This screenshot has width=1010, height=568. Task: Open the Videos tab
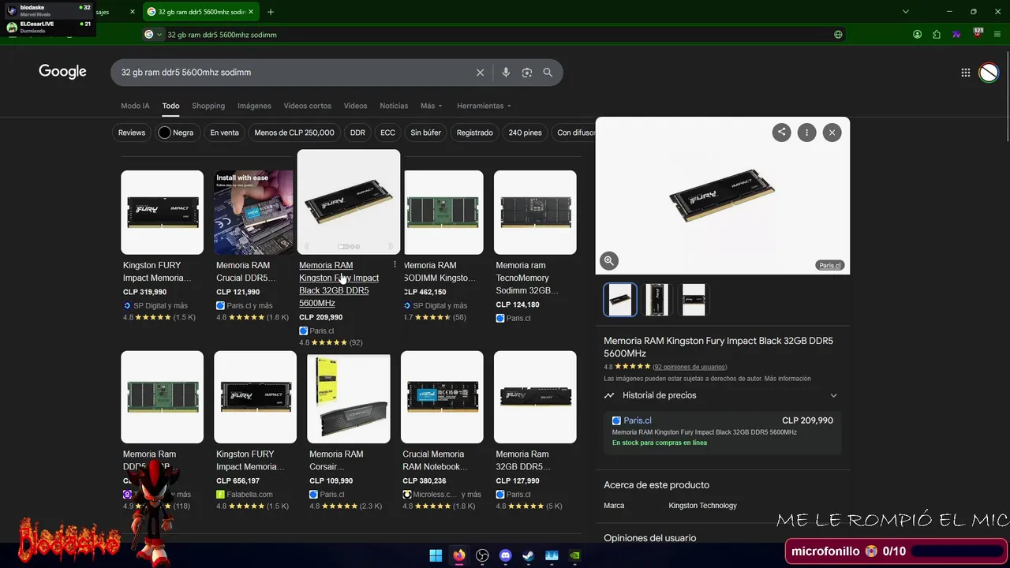355,106
